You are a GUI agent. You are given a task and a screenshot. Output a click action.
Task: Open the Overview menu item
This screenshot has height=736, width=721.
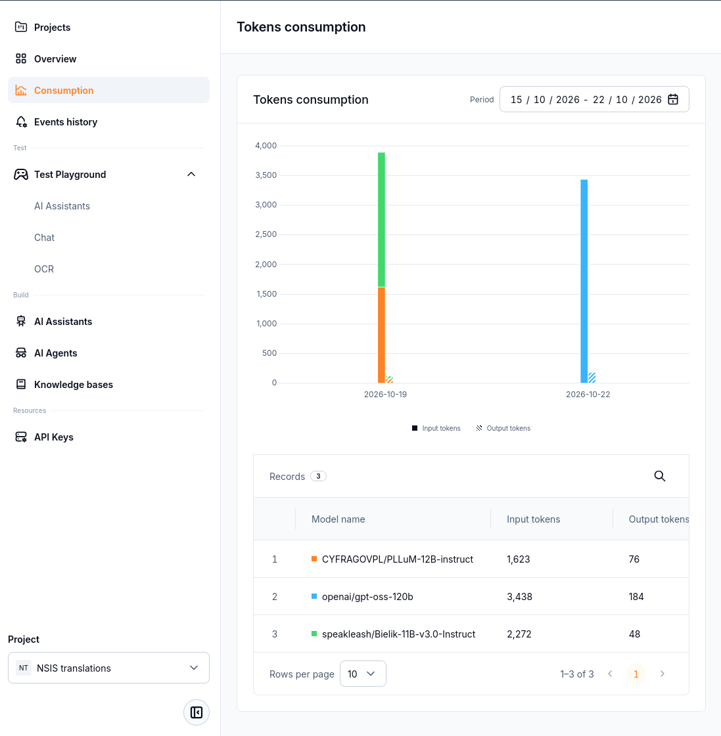coord(108,58)
